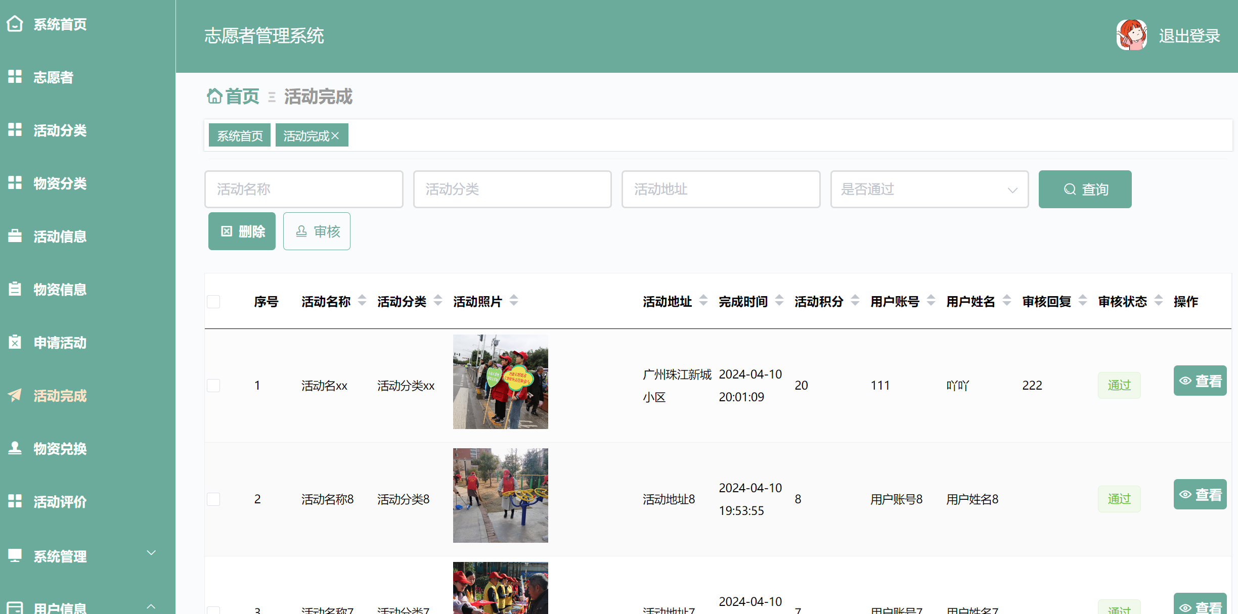Open 活动分类 menu item
This screenshot has width=1238, height=614.
[x=60, y=130]
